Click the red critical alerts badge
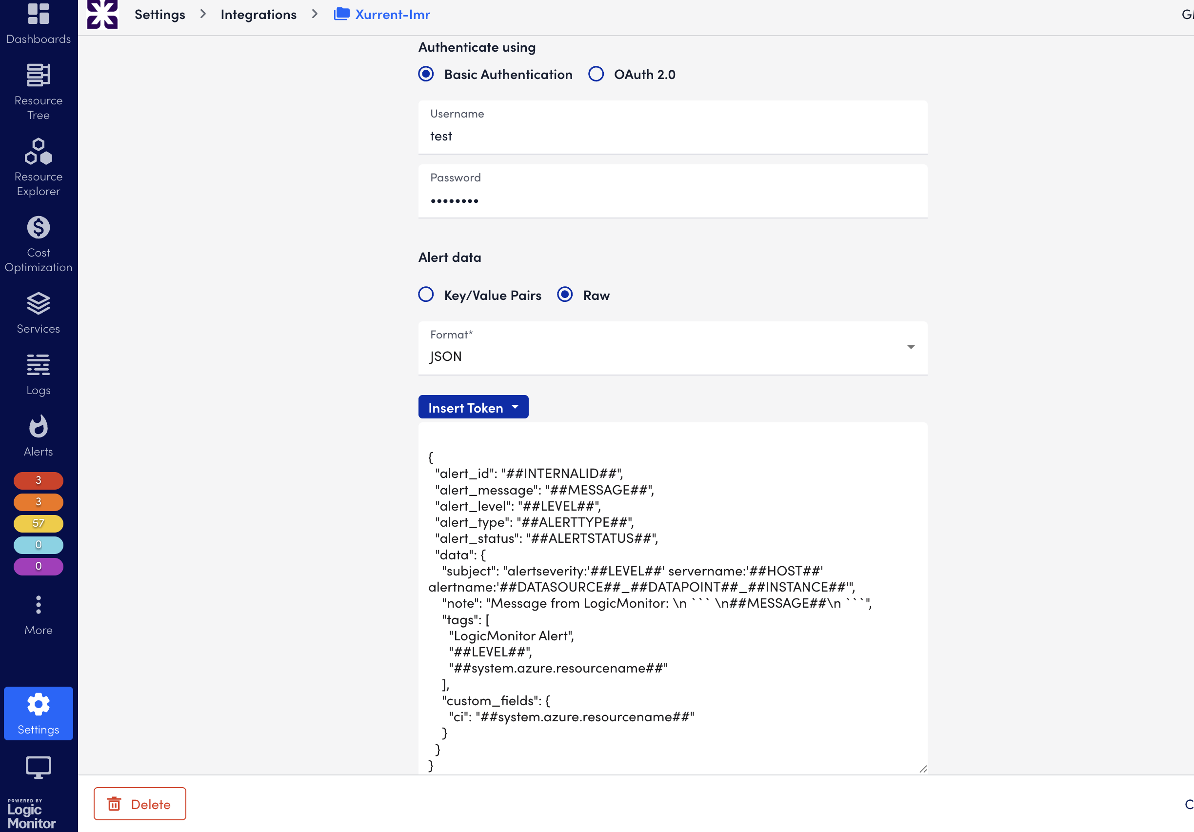This screenshot has width=1194, height=832. point(39,480)
